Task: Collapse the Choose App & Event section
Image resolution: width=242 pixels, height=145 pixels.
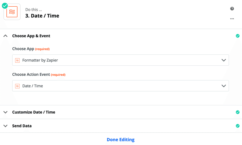Action: (x=5, y=36)
